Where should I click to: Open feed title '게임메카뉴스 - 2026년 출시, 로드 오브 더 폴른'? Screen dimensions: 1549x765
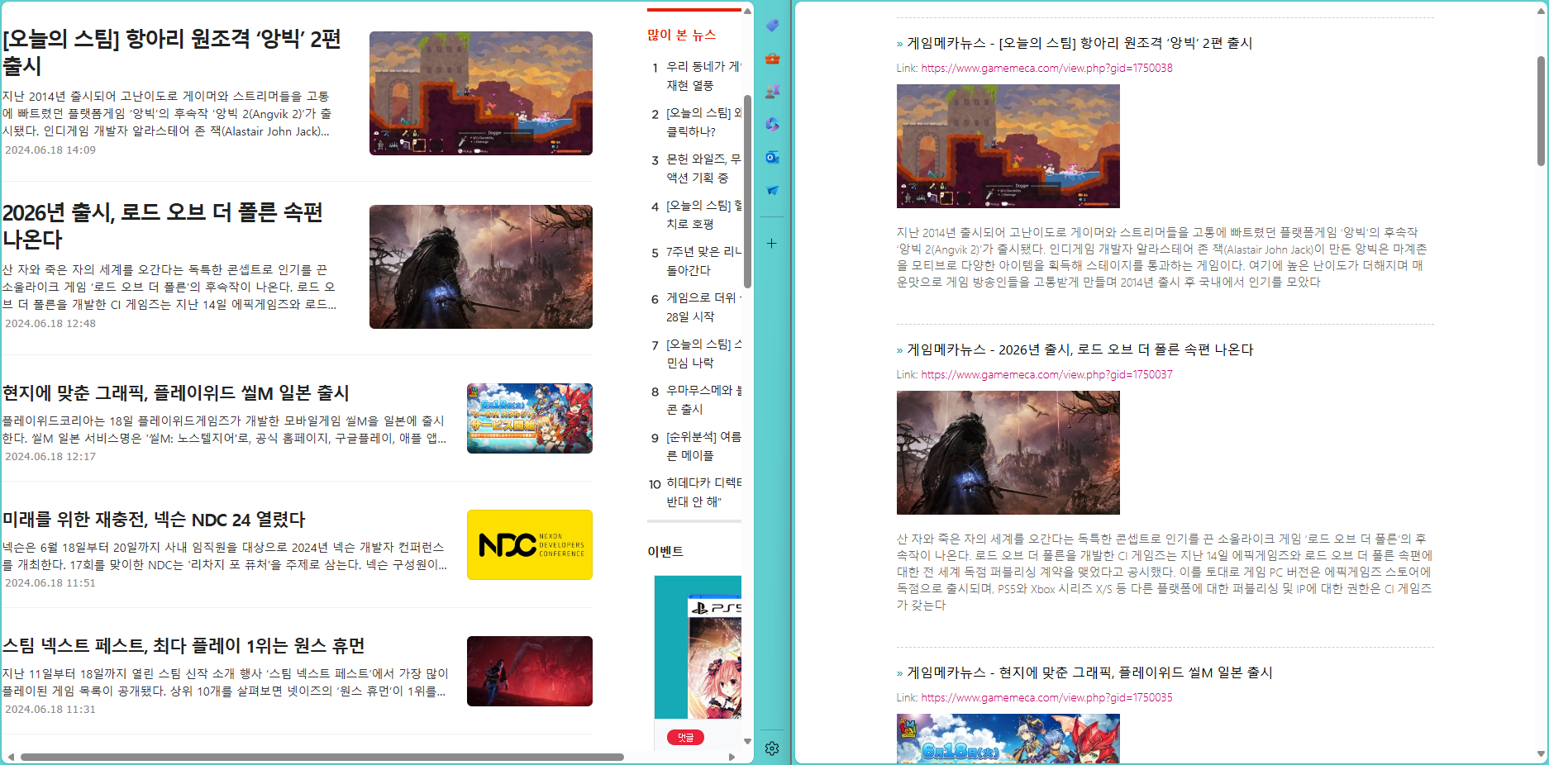pyautogui.click(x=1080, y=349)
